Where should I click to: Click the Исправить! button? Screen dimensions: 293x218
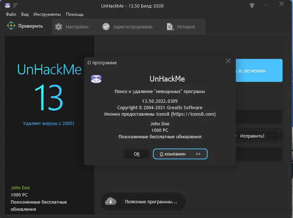tap(258, 136)
